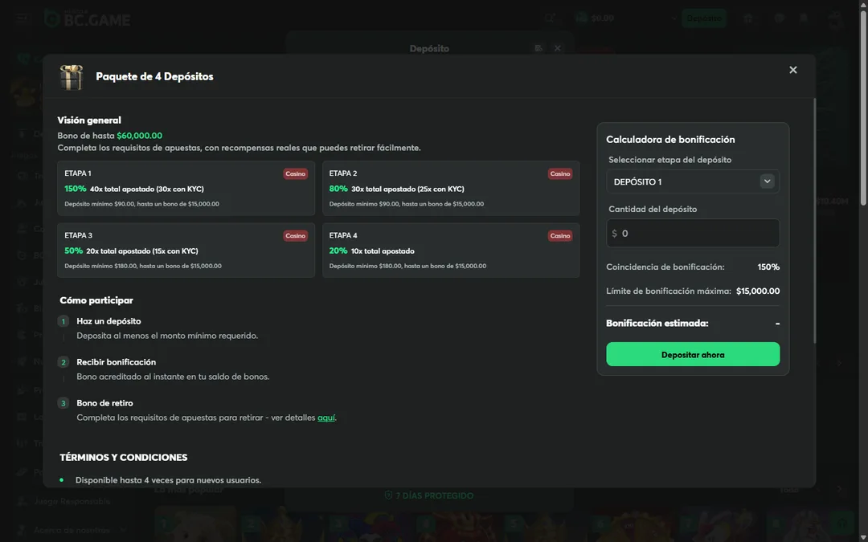The width and height of the screenshot is (868, 542).
Task: Select the ETAPA 2 heading text
Action: (342, 173)
